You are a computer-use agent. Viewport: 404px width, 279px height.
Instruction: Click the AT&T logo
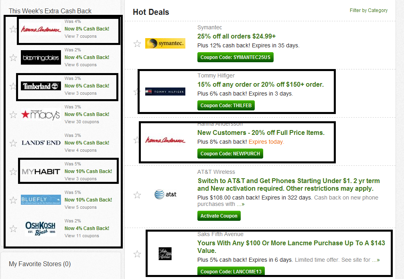[165, 195]
